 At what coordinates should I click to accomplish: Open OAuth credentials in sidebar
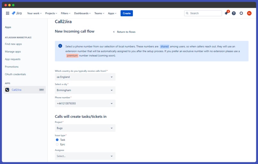pyautogui.click(x=15, y=74)
